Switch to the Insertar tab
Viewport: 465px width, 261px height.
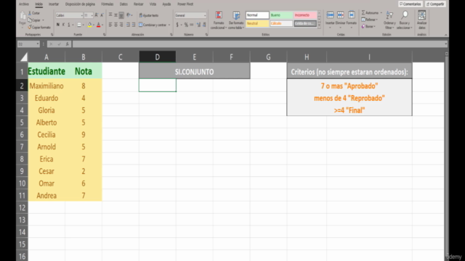(54, 4)
